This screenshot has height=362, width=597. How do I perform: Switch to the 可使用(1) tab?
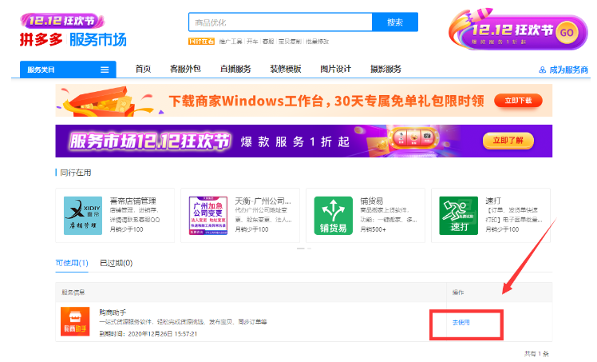[x=72, y=263]
